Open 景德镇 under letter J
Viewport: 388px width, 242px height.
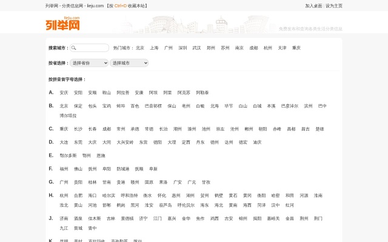(x=127, y=218)
